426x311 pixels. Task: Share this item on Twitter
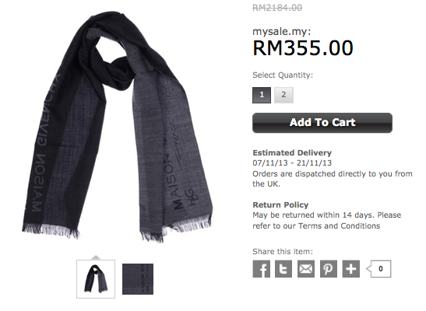coord(283,269)
